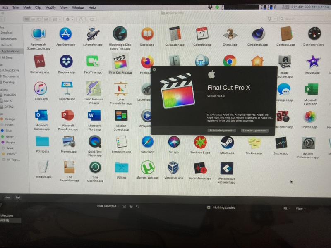
Task: Open the Mark menu
Action: (x=27, y=7)
